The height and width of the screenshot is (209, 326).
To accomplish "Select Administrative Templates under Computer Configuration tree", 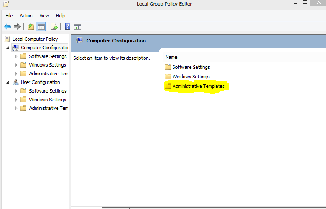I will (x=49, y=74).
